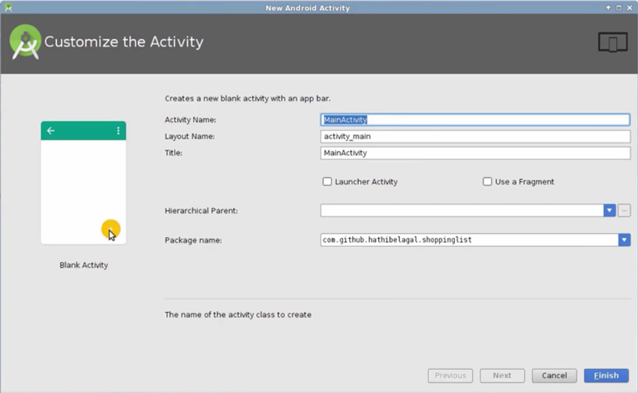Click the back arrow in activity preview

click(51, 130)
